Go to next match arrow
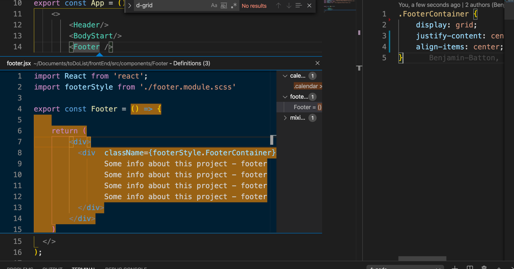 (x=289, y=5)
